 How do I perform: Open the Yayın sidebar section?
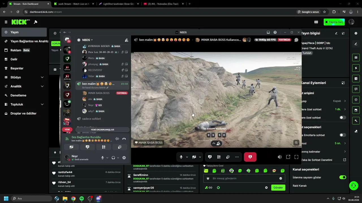pyautogui.click(x=24, y=32)
